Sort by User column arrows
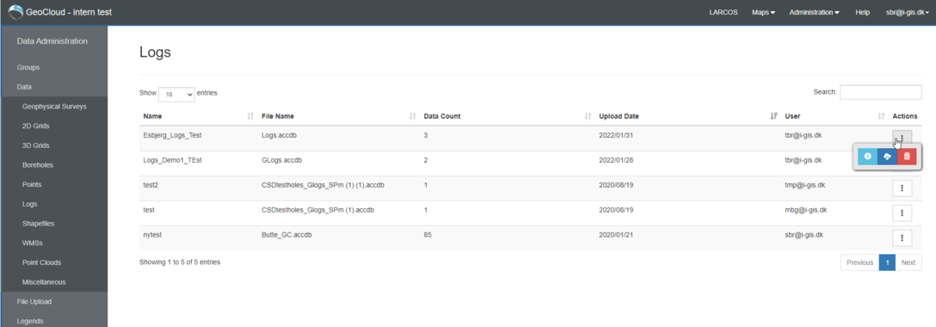936x327 pixels. tap(881, 116)
